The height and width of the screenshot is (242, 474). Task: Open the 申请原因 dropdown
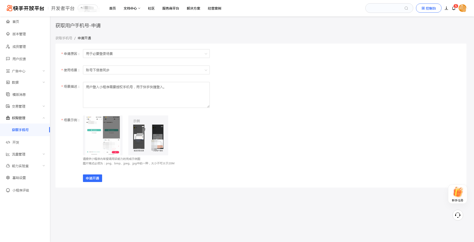coord(146,54)
